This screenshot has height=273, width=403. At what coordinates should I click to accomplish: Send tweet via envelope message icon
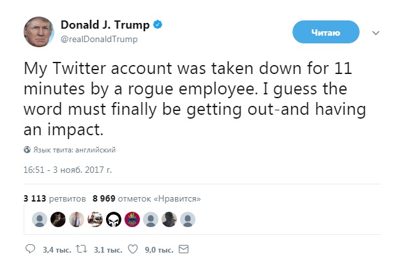[183, 249]
